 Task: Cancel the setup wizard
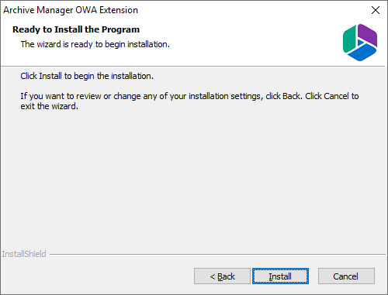(346, 276)
